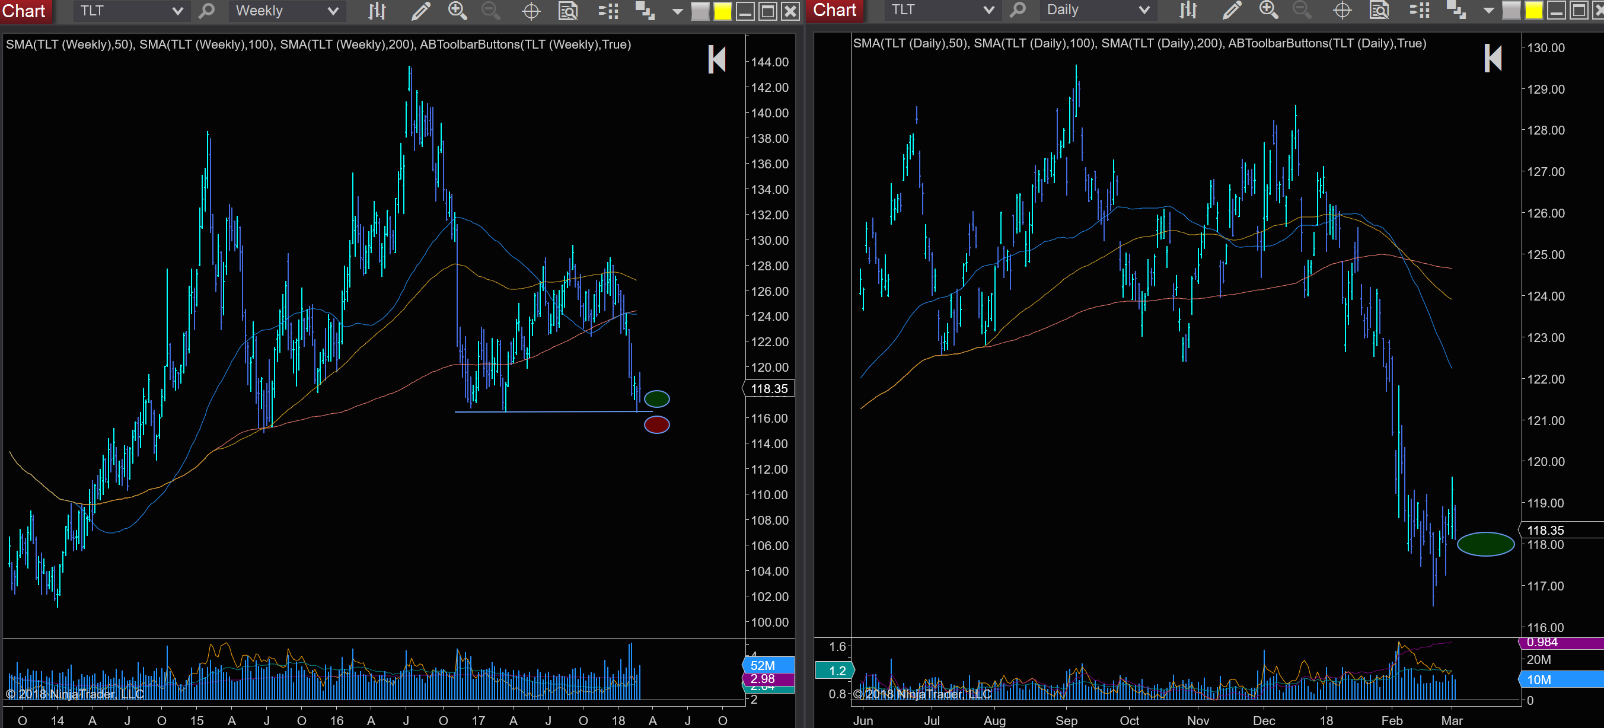Open instrument search in the Weekly chart
Viewport: 1604px width, 728px height.
[206, 11]
